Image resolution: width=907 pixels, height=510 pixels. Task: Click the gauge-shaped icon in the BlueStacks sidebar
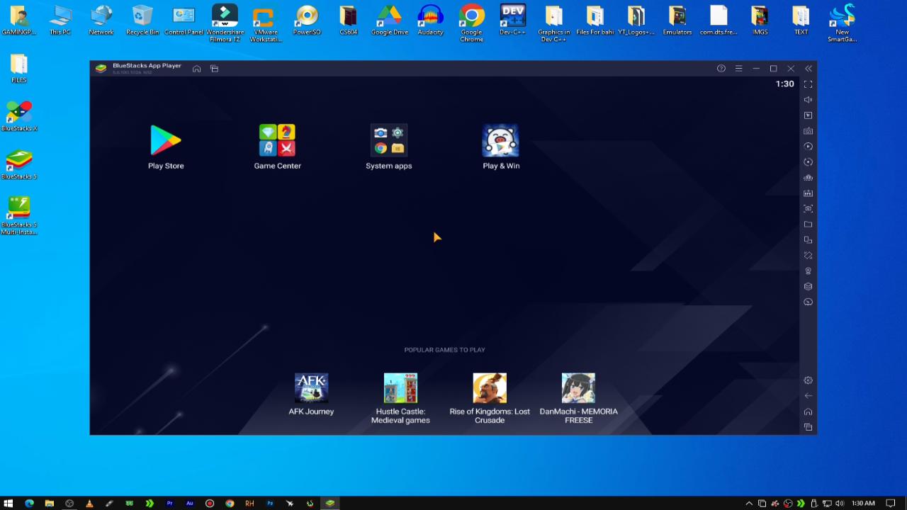808,302
